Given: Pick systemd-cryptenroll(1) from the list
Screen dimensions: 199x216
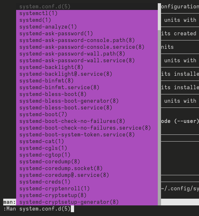Looking at the screenshot, I should 87,189.
